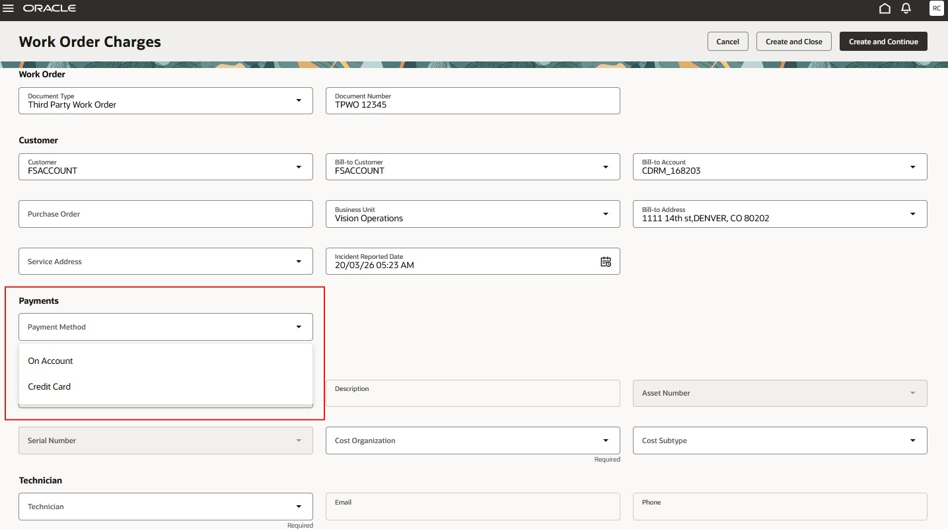This screenshot has height=529, width=948.
Task: Select the Credit Card payment option
Action: click(166, 387)
